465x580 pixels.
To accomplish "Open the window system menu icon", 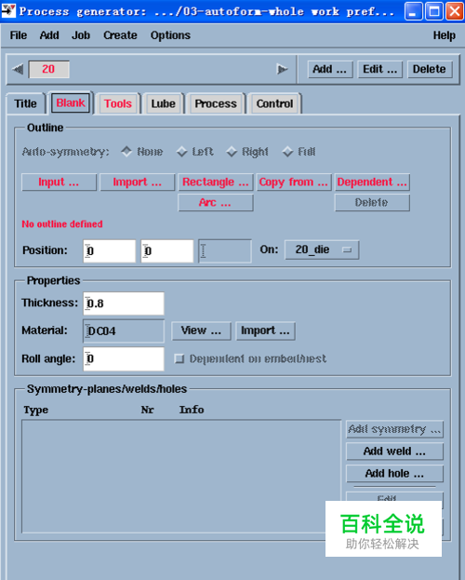I will coord(8,11).
